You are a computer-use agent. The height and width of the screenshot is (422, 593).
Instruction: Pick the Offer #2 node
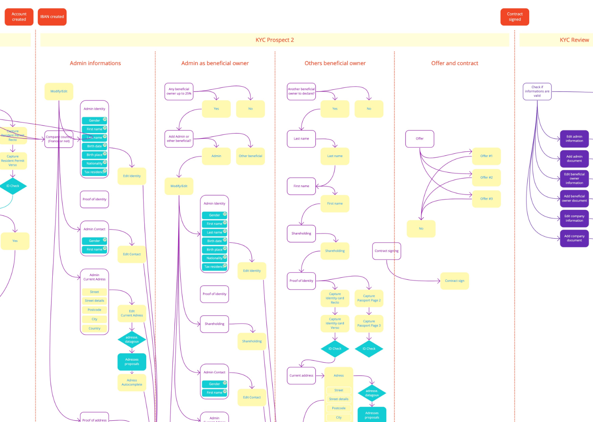(486, 178)
